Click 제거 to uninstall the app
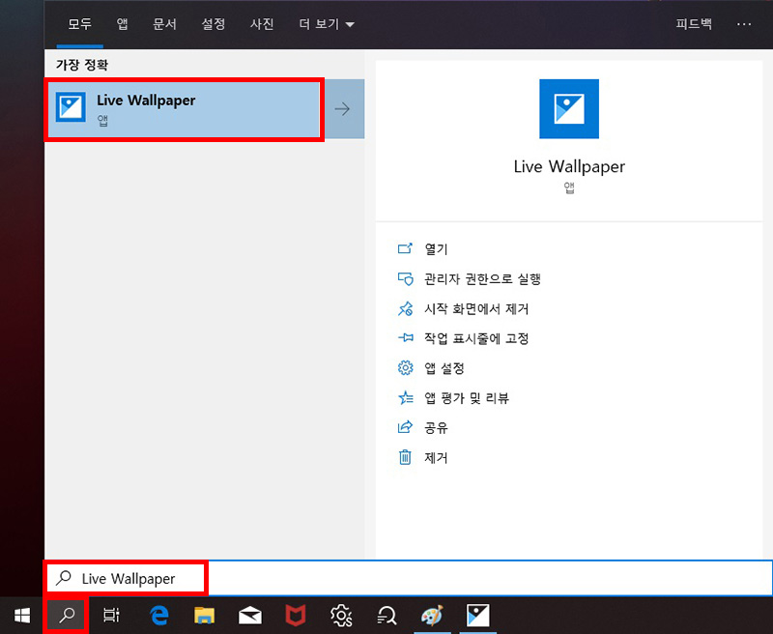 pos(423,457)
